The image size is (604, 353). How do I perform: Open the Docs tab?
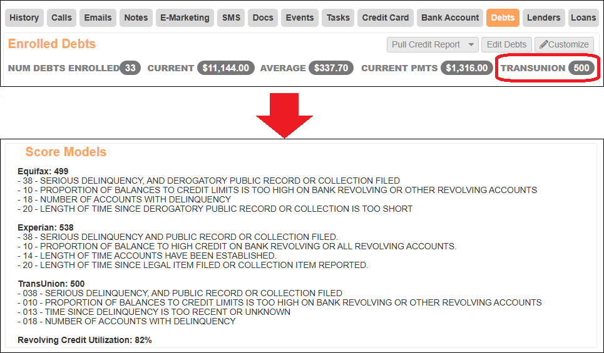[263, 17]
